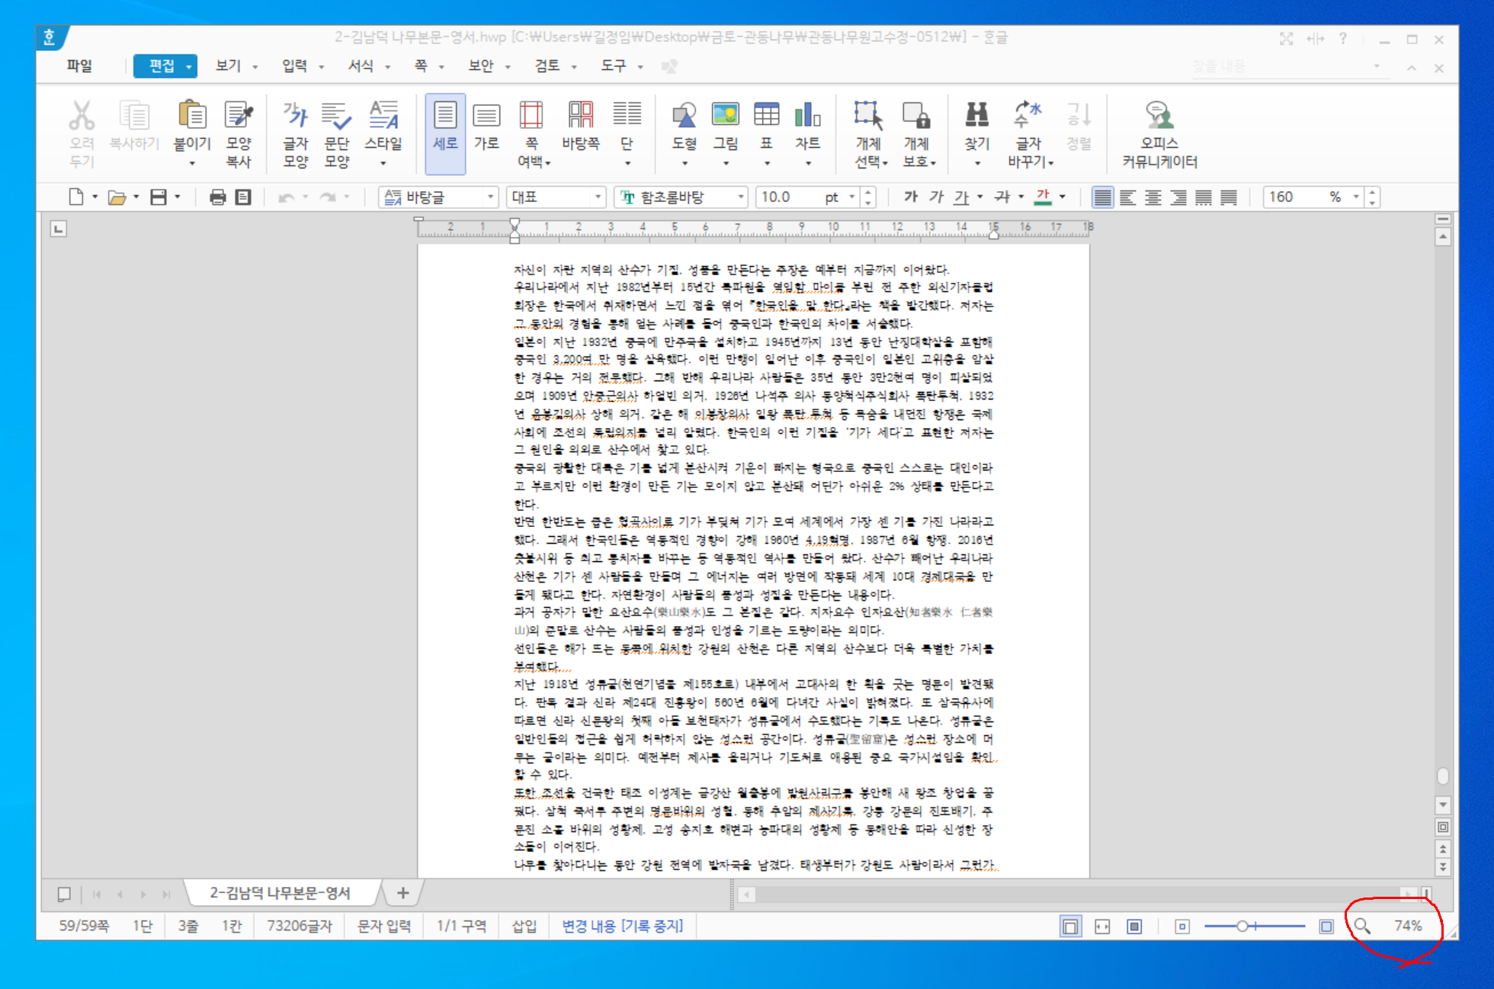Expand the Paste (붙이기) options arrow
This screenshot has height=989, width=1494.
(192, 163)
